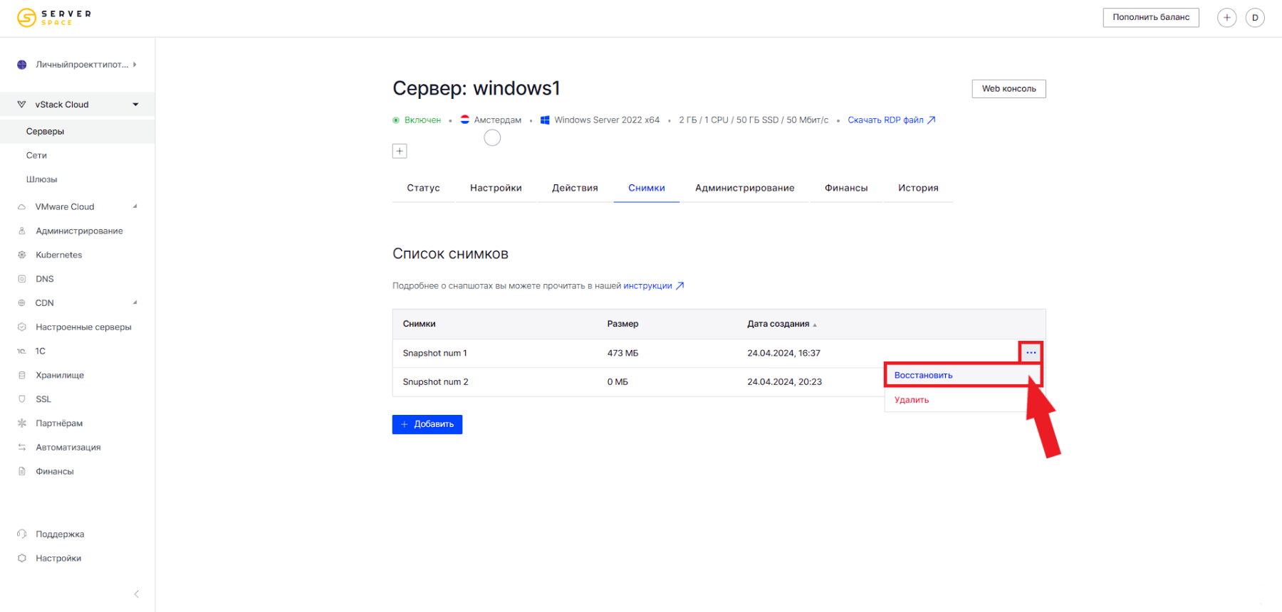1282x612 pixels.
Task: Choose Восстановить in the snapshot menu
Action: 963,375
